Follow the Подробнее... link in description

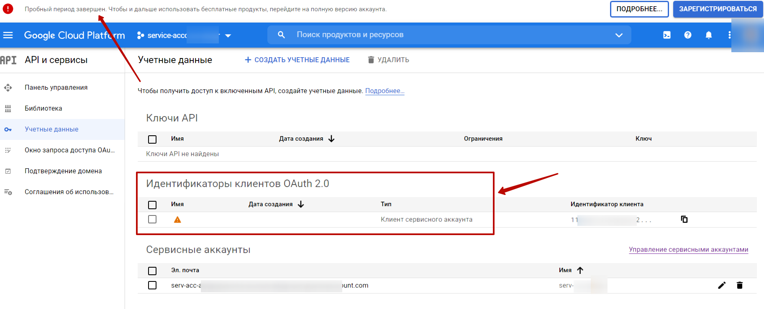tap(385, 91)
